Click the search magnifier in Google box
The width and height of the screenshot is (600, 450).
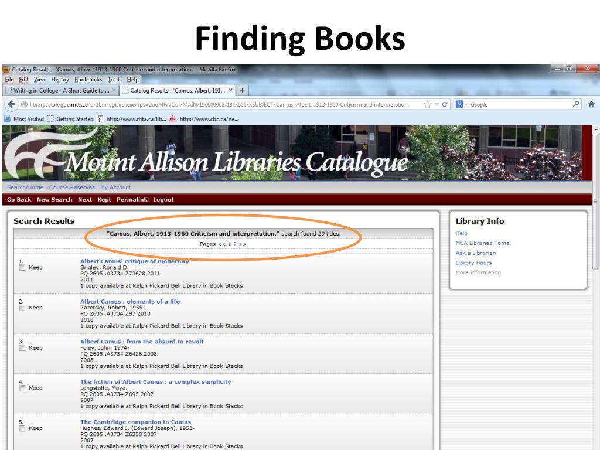click(575, 104)
